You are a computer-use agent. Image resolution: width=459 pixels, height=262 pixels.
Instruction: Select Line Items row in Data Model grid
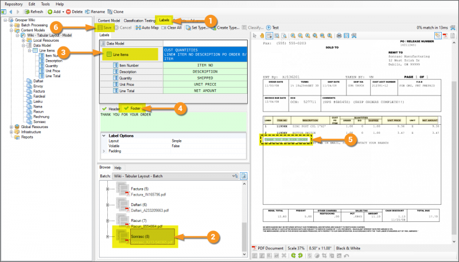click(120, 54)
